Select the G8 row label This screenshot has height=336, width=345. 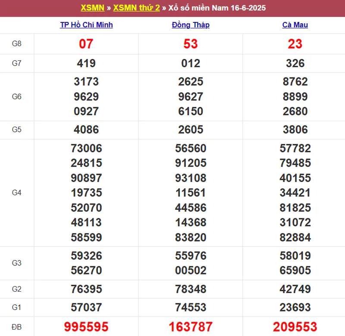tap(17, 44)
